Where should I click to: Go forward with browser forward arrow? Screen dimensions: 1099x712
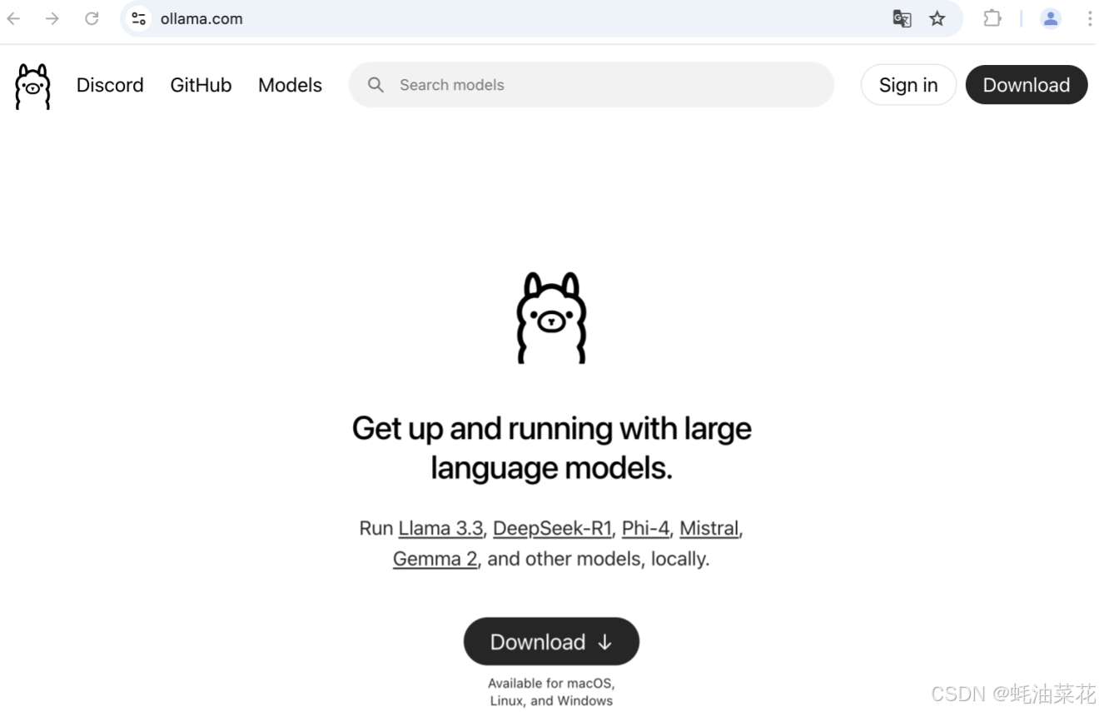click(x=52, y=18)
